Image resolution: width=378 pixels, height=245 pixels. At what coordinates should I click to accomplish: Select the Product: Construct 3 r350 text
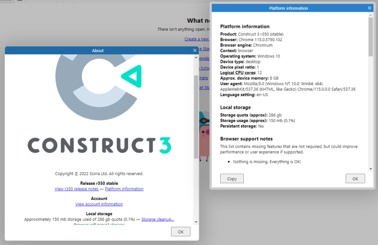click(252, 34)
